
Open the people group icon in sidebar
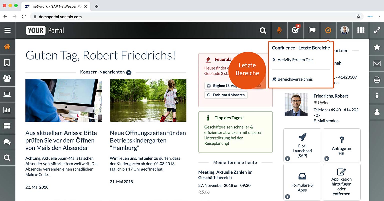click(x=7, y=78)
